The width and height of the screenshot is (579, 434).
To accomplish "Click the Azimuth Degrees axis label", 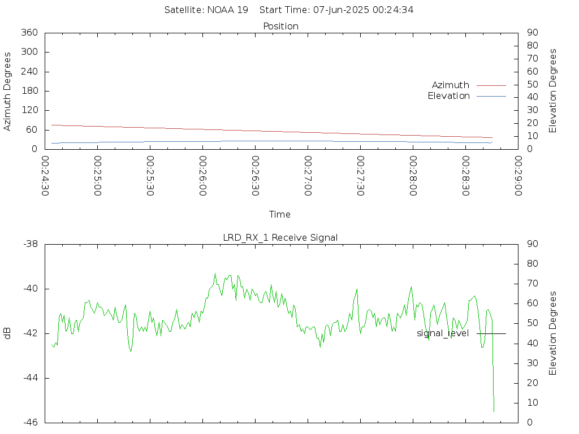I will (7, 92).
